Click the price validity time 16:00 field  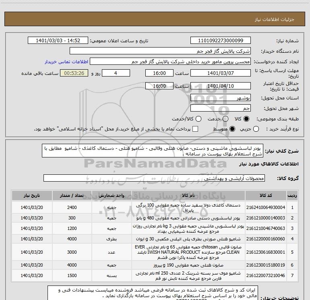click(159, 86)
